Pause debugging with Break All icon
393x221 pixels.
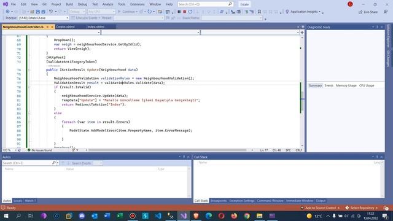coord(179,12)
